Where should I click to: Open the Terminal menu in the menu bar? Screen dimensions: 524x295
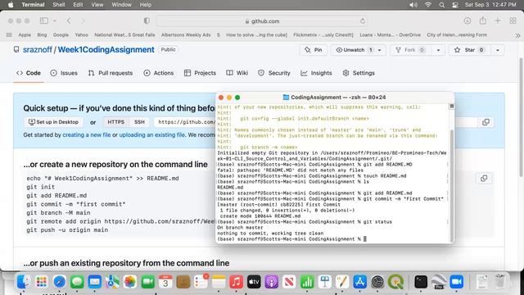coord(33,5)
